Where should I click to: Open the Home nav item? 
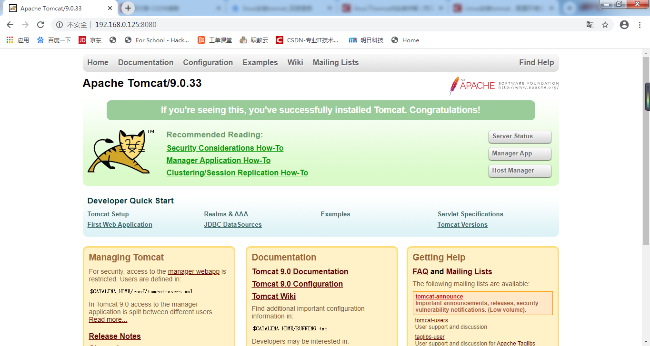(x=98, y=62)
